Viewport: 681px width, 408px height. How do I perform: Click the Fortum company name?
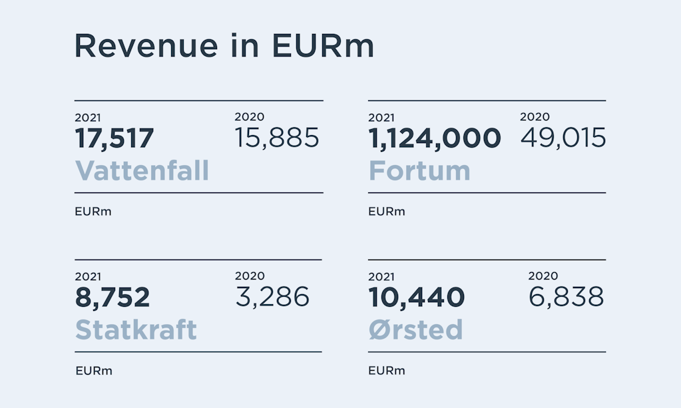point(419,170)
